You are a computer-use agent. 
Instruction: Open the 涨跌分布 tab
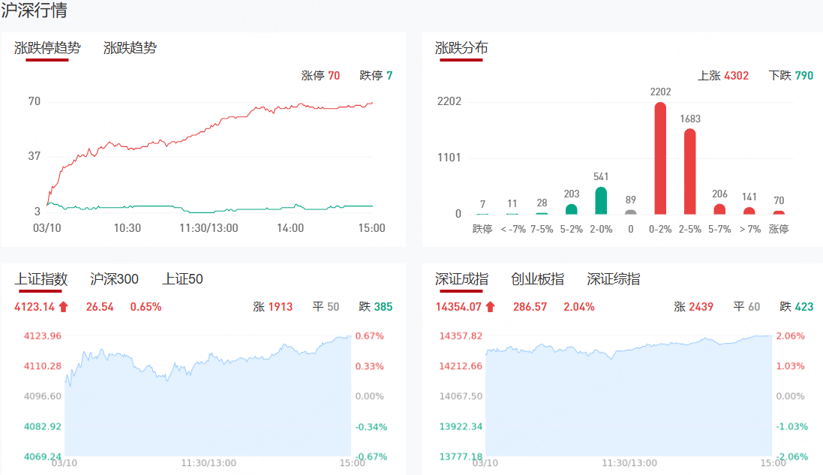(461, 48)
